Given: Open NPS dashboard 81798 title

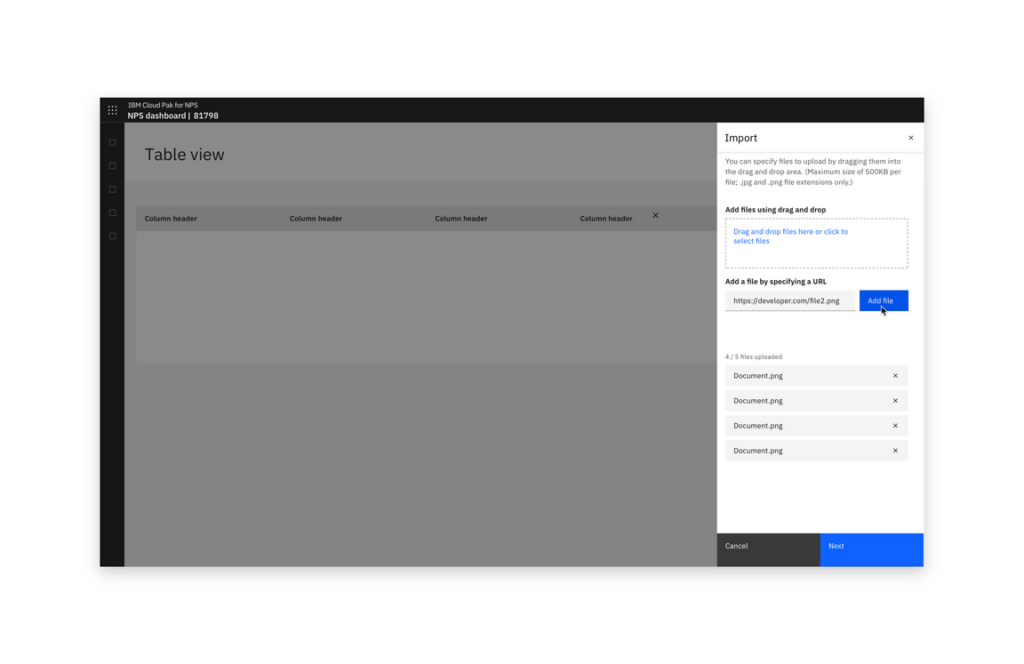Looking at the screenshot, I should [174, 116].
